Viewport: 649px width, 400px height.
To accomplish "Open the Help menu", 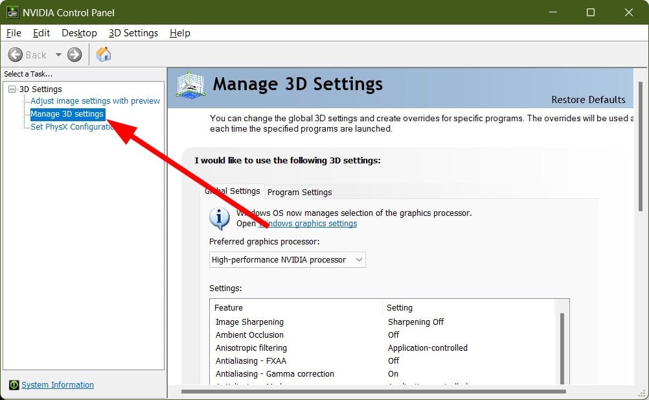I will click(x=180, y=33).
